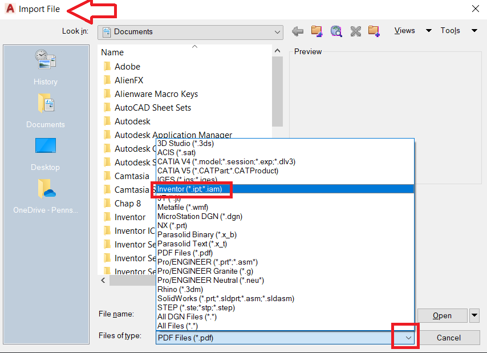The height and width of the screenshot is (353, 487).
Task: Expand the Views dropdown arrow
Action: 429,30
